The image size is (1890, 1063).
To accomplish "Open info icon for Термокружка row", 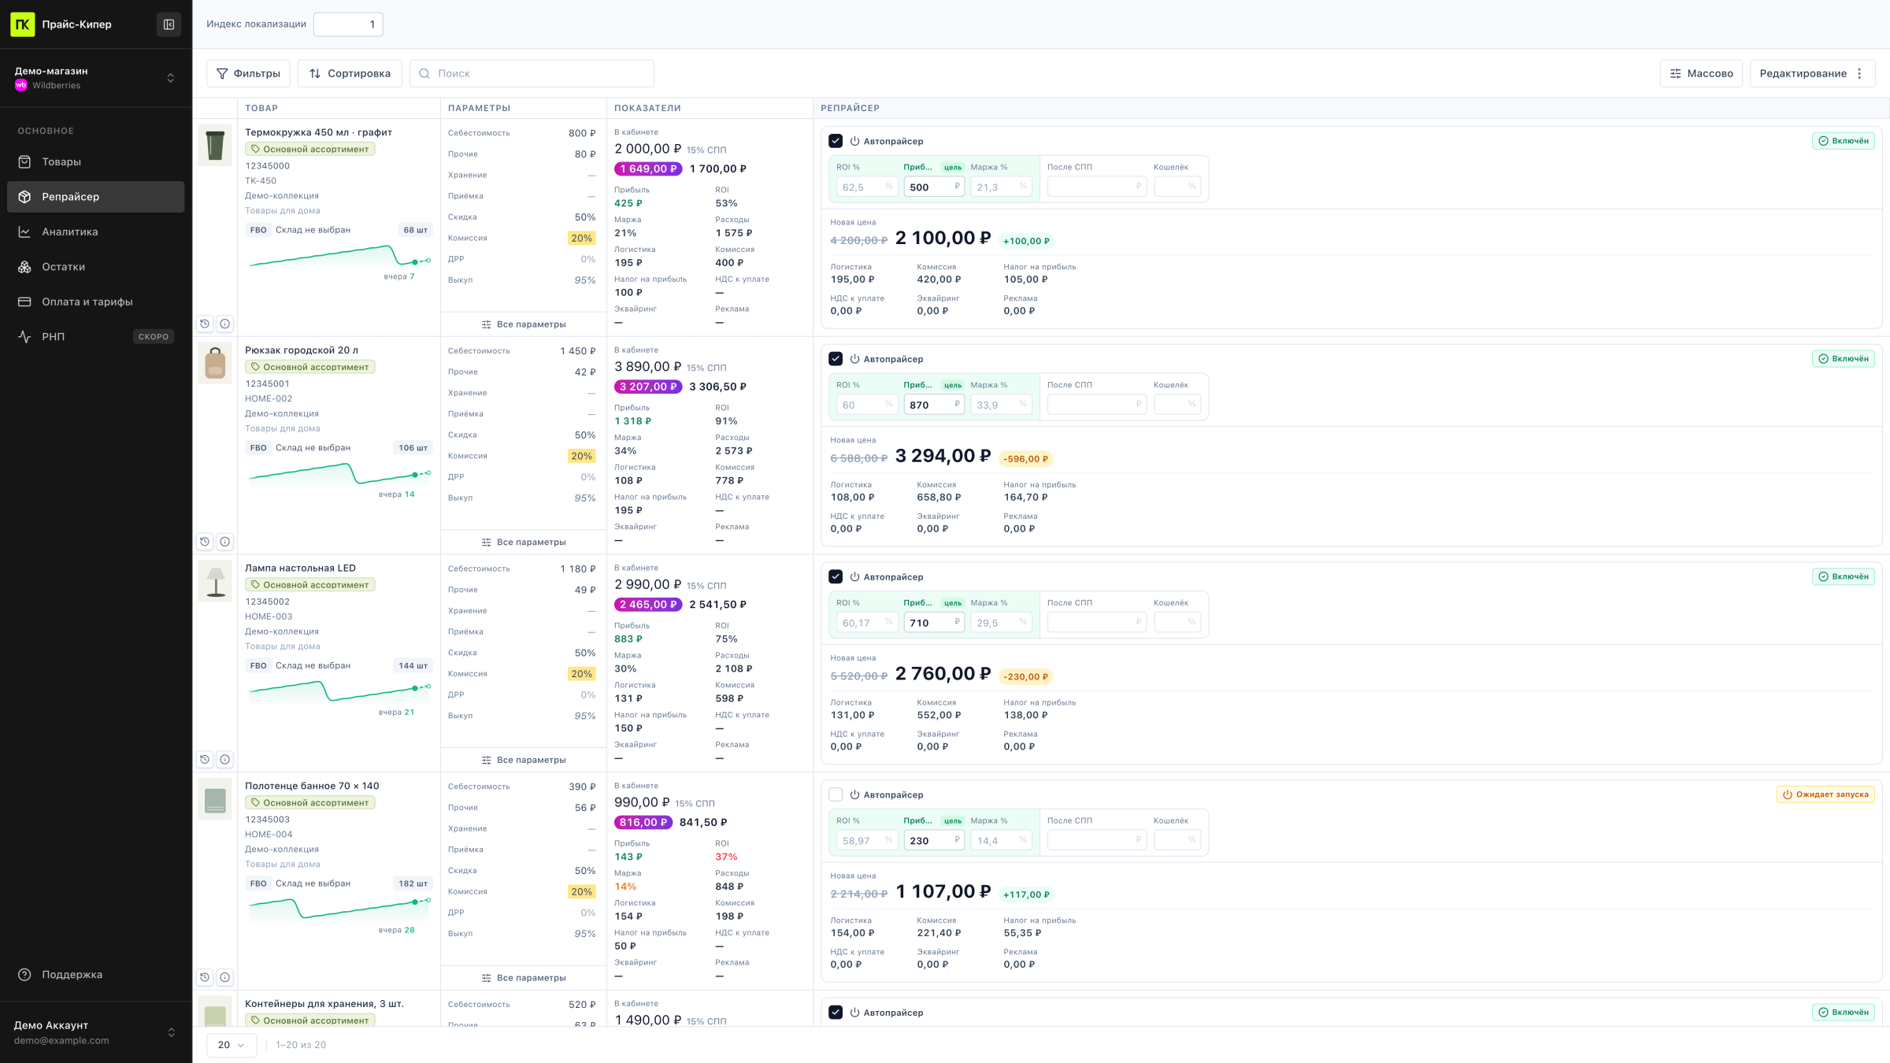I will tap(225, 324).
